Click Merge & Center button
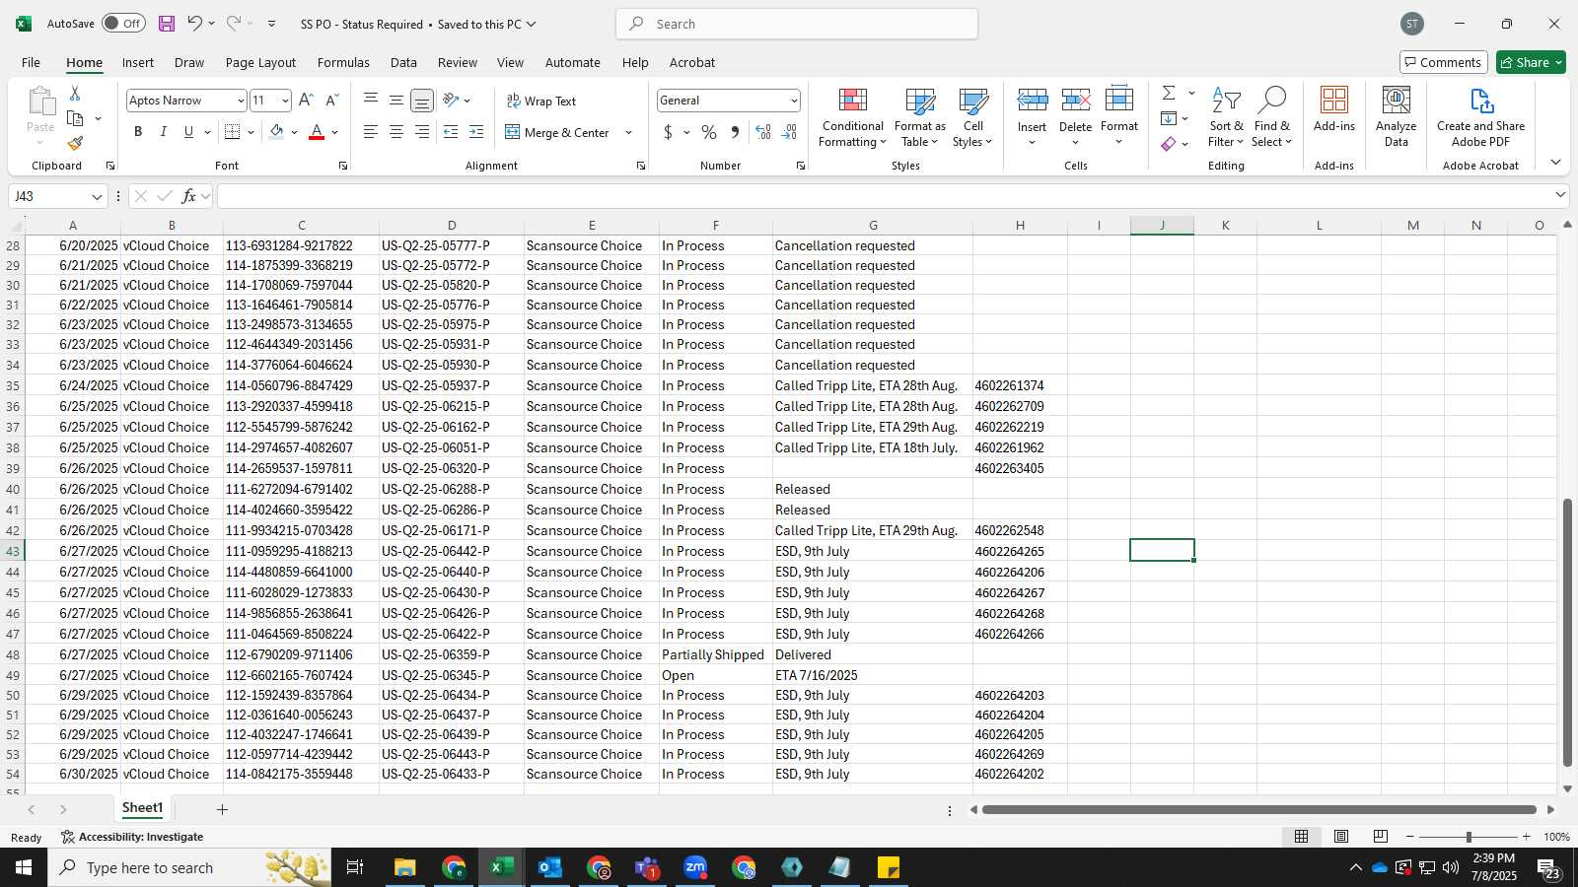1578x887 pixels. 557,132
